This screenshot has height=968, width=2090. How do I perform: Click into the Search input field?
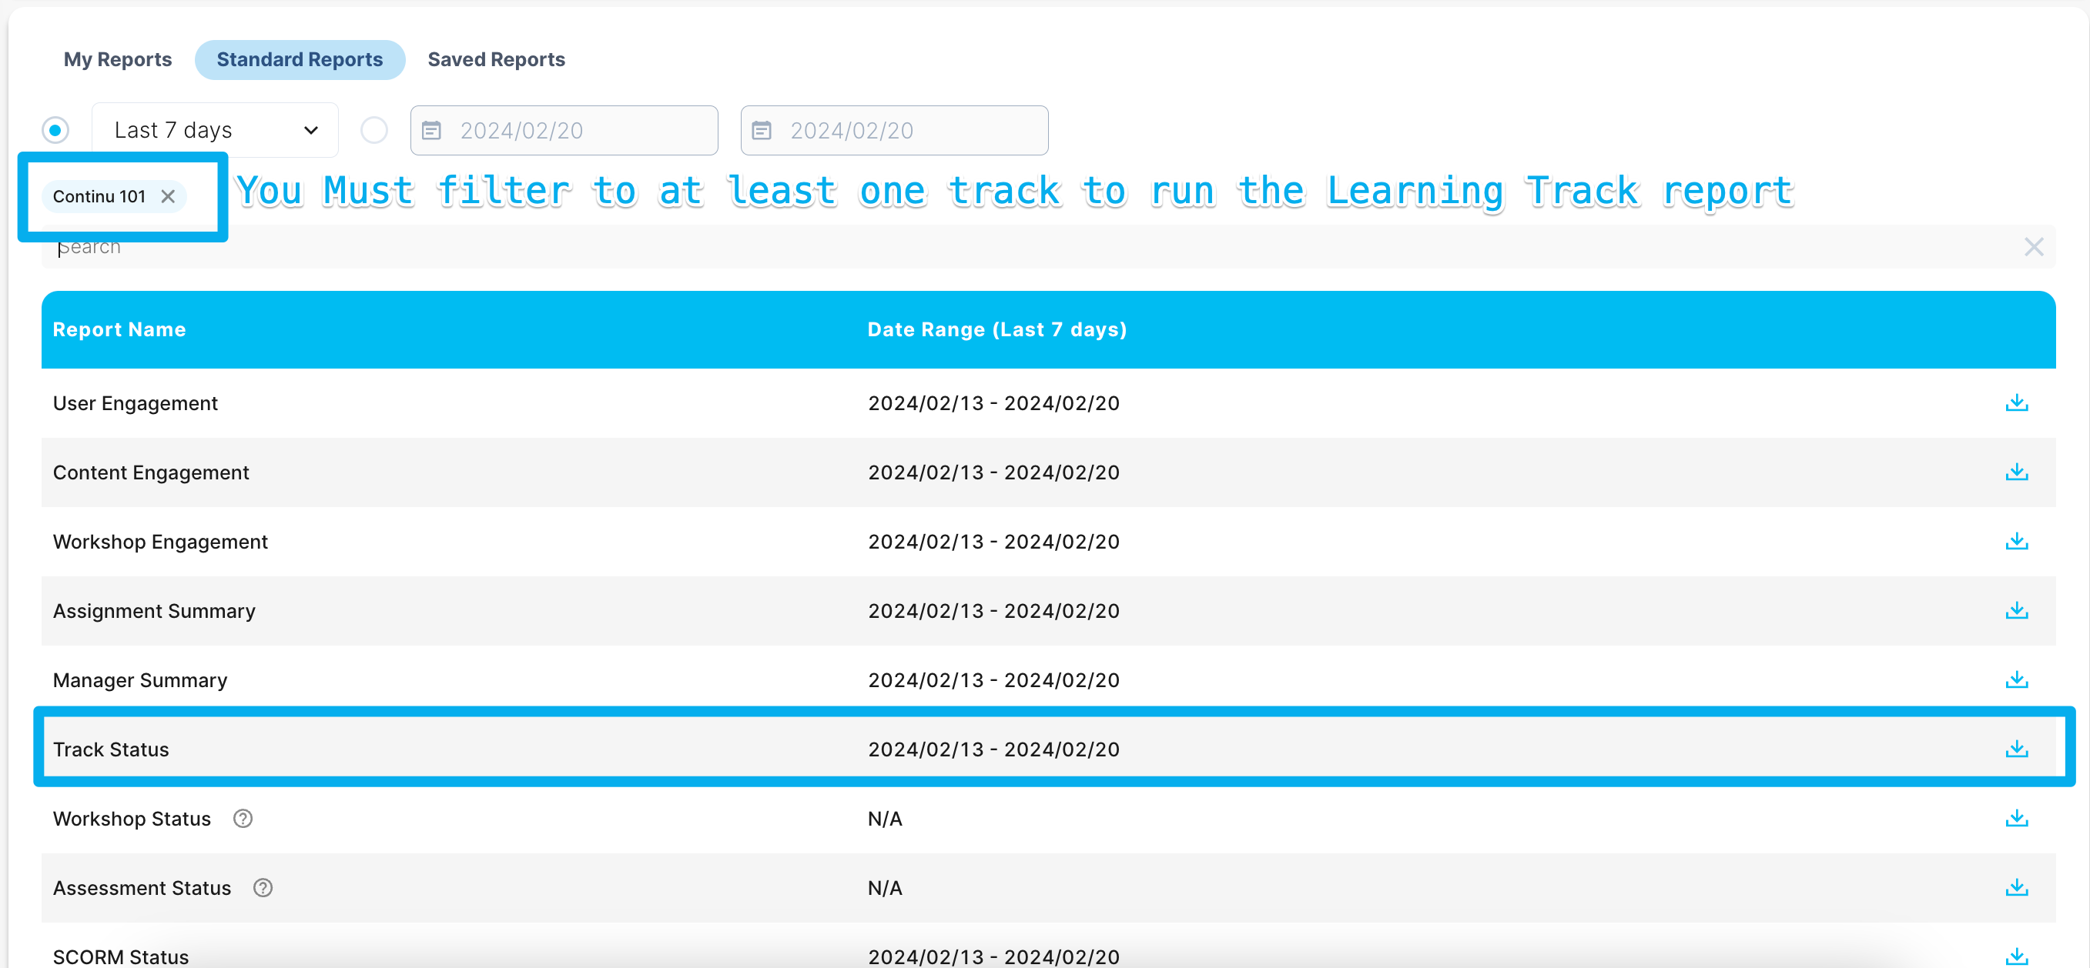click(x=973, y=247)
